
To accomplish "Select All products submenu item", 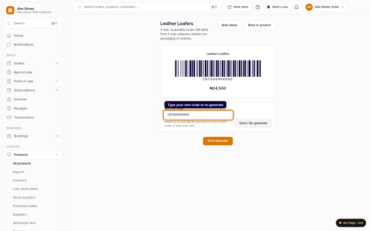I will [22, 163].
